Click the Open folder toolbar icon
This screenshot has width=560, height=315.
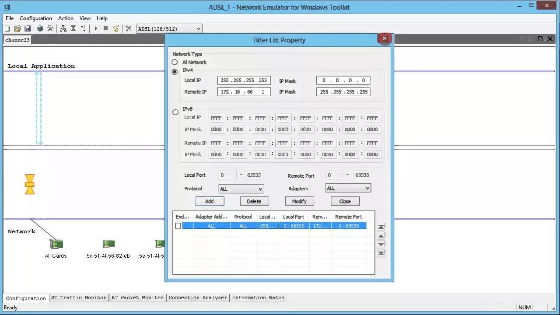pyautogui.click(x=17, y=28)
